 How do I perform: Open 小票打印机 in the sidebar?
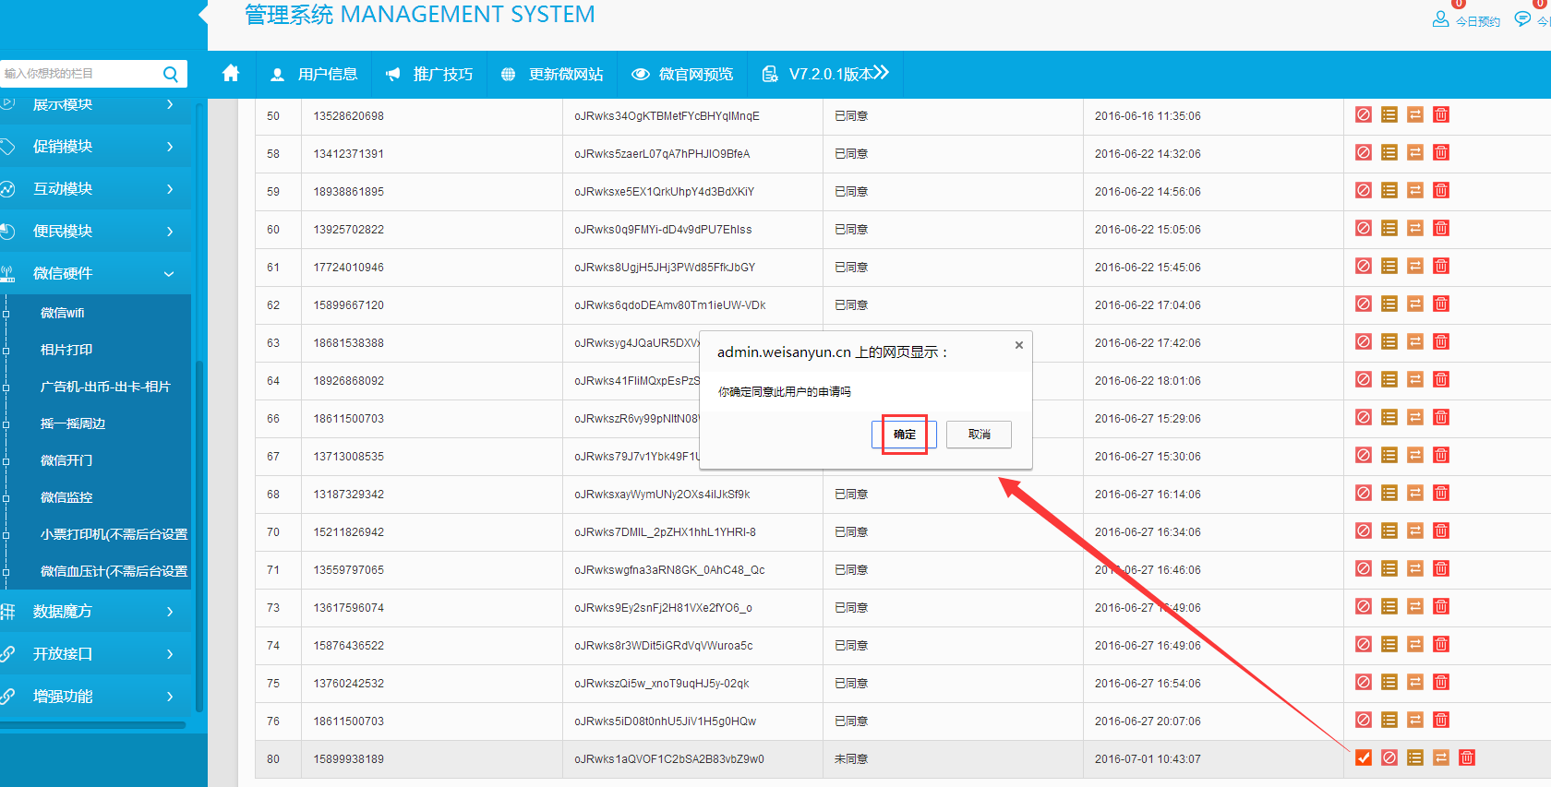(114, 534)
